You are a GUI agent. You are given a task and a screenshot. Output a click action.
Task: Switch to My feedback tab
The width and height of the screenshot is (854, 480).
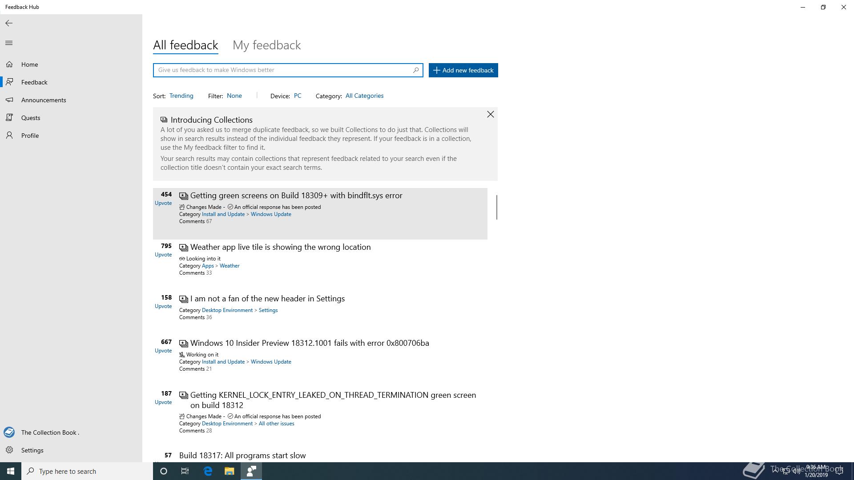(266, 45)
